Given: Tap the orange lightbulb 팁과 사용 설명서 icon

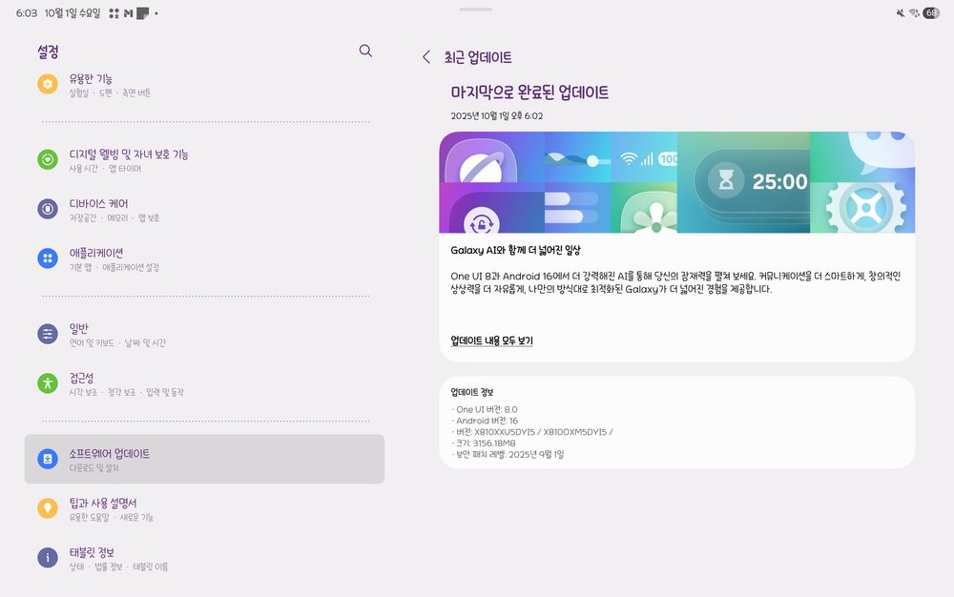Looking at the screenshot, I should pyautogui.click(x=48, y=508).
